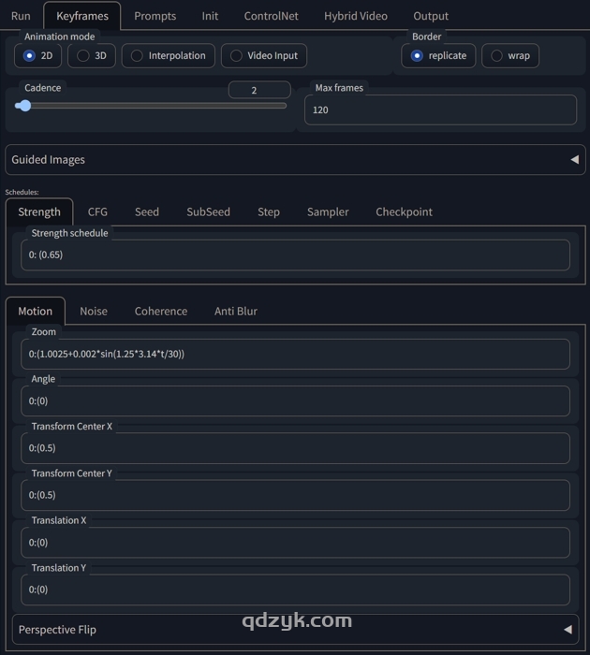Switch to the CFG schedule tab
Image resolution: width=590 pixels, height=655 pixels.
[x=97, y=212]
